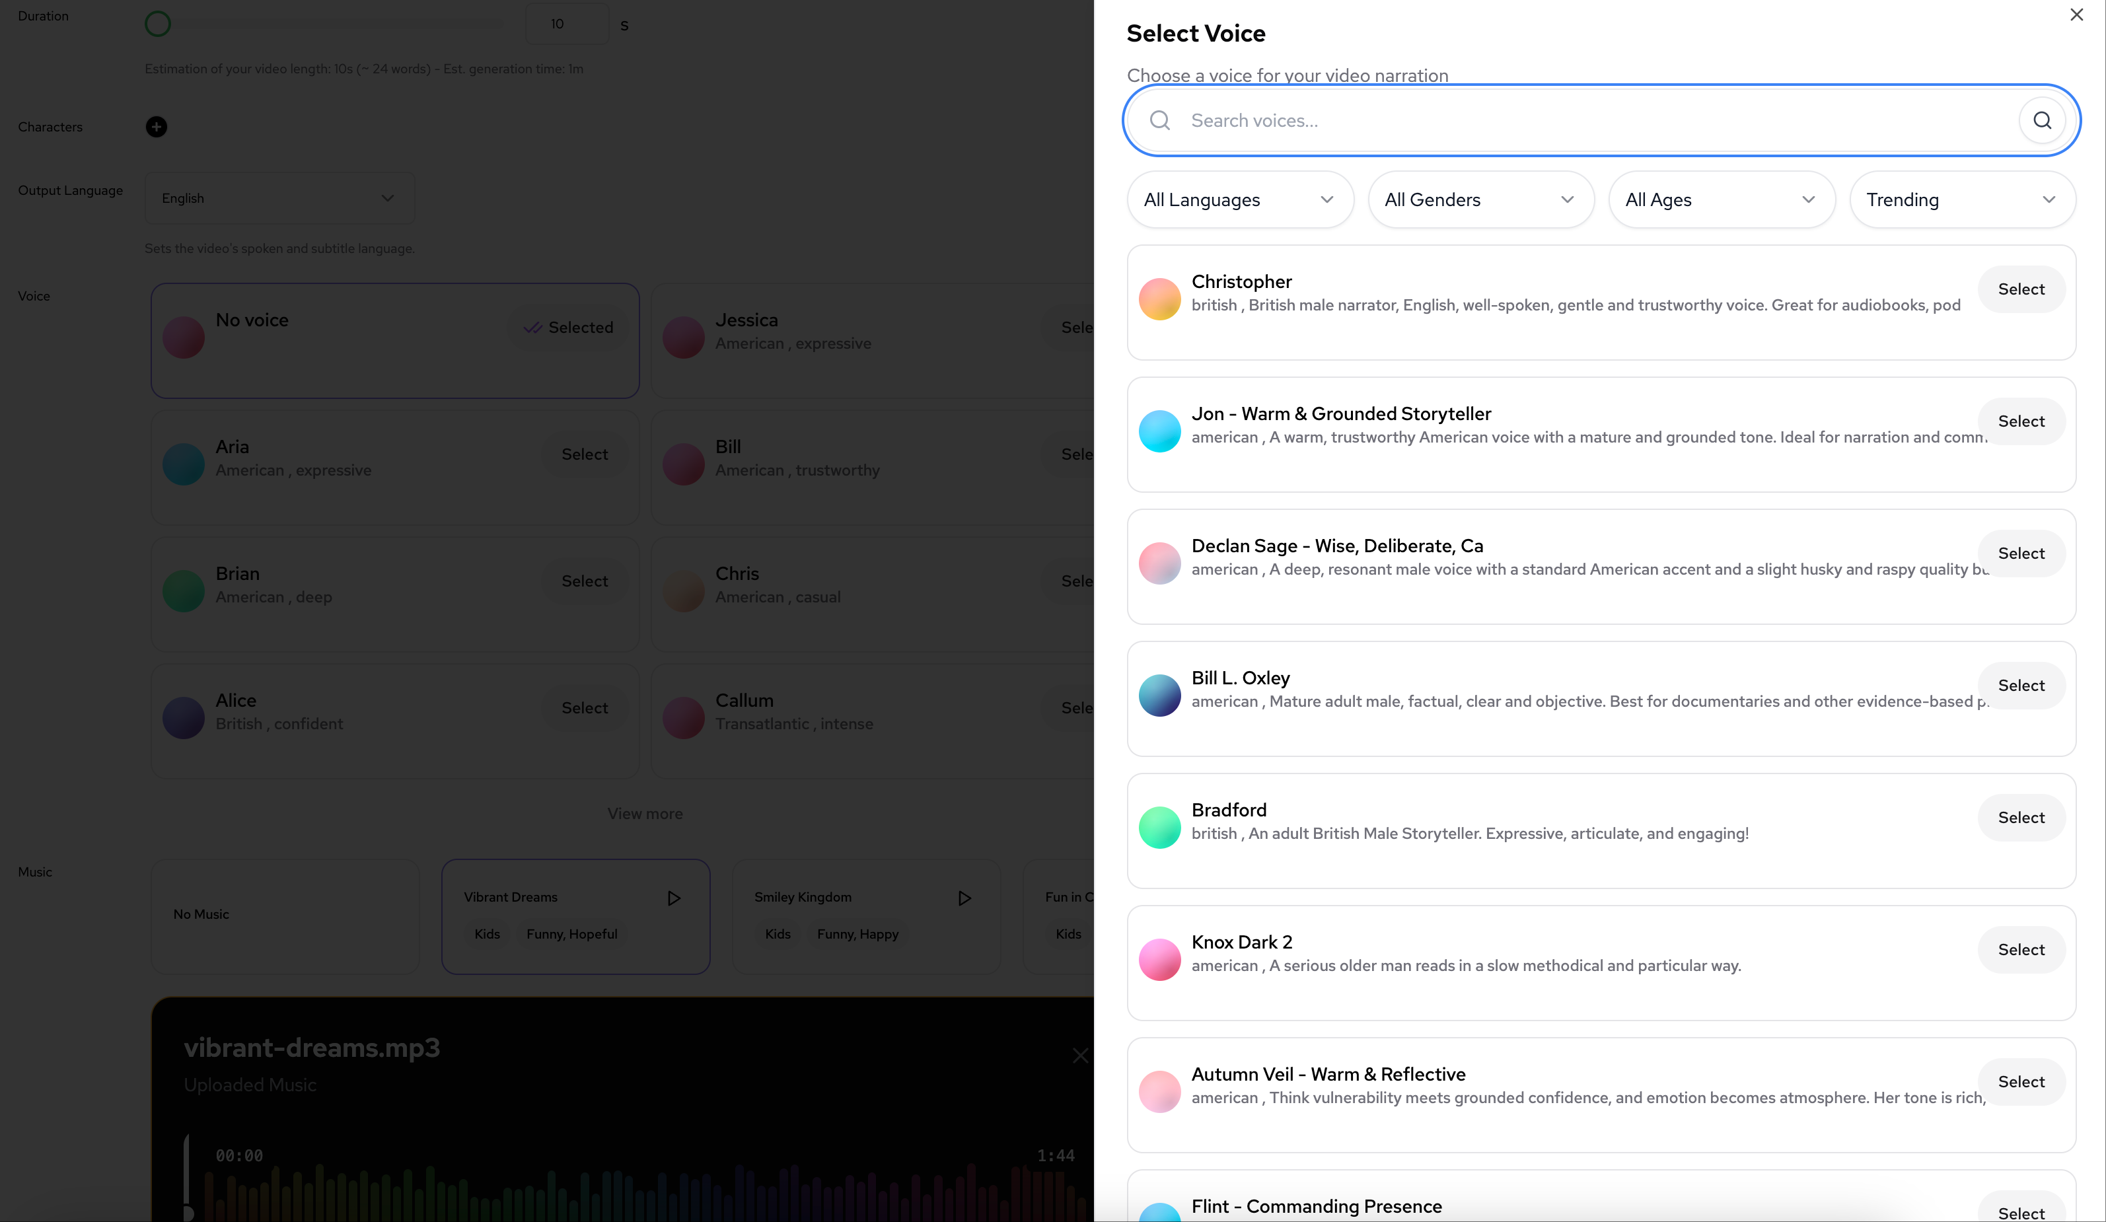Select the Bill L. Oxley voice
2106x1222 pixels.
pyautogui.click(x=2021, y=686)
